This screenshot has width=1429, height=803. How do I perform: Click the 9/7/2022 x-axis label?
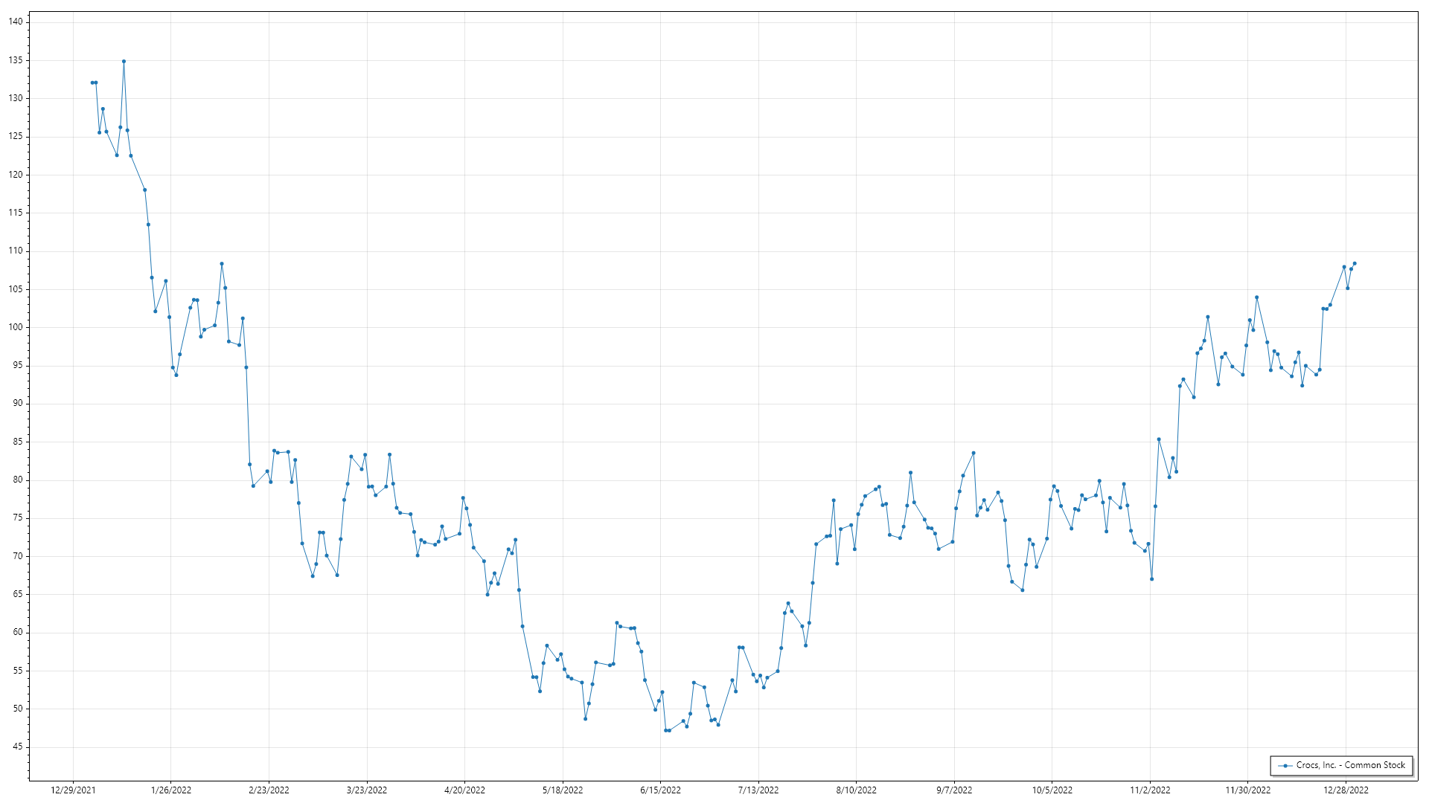[954, 790]
